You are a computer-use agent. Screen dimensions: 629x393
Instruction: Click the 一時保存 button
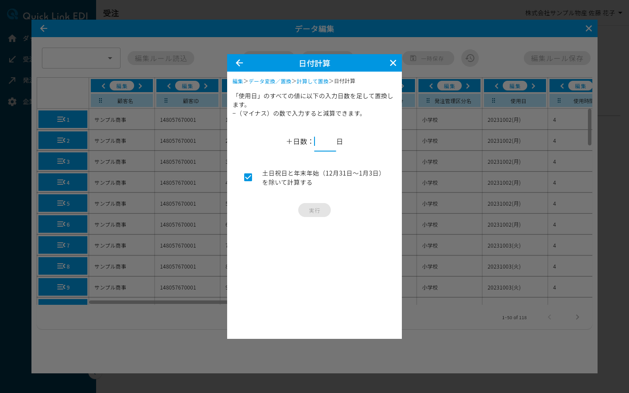(428, 58)
